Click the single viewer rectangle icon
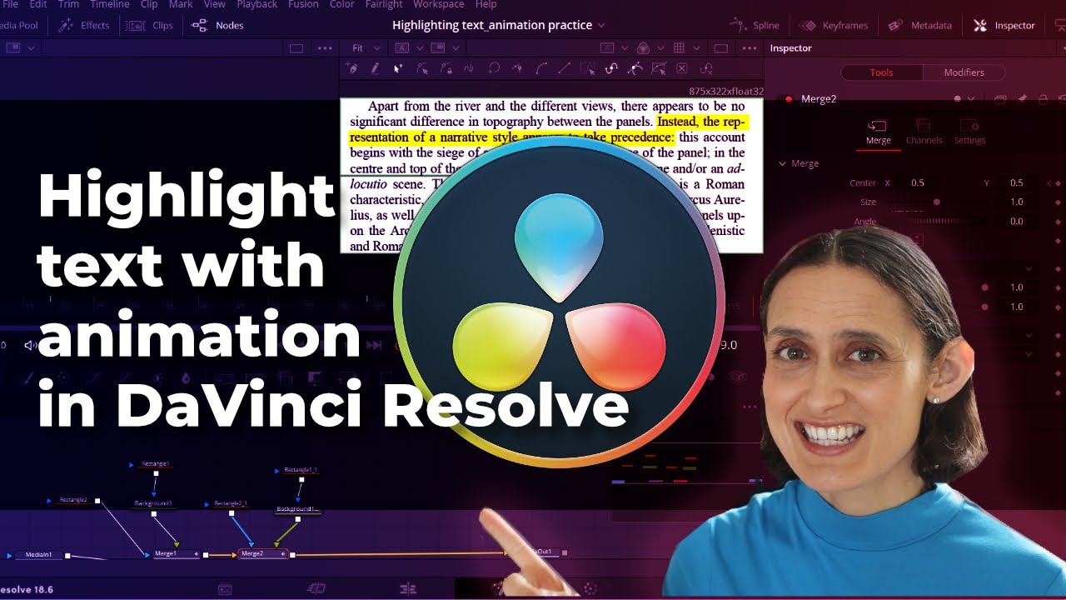The image size is (1066, 600). click(x=721, y=48)
